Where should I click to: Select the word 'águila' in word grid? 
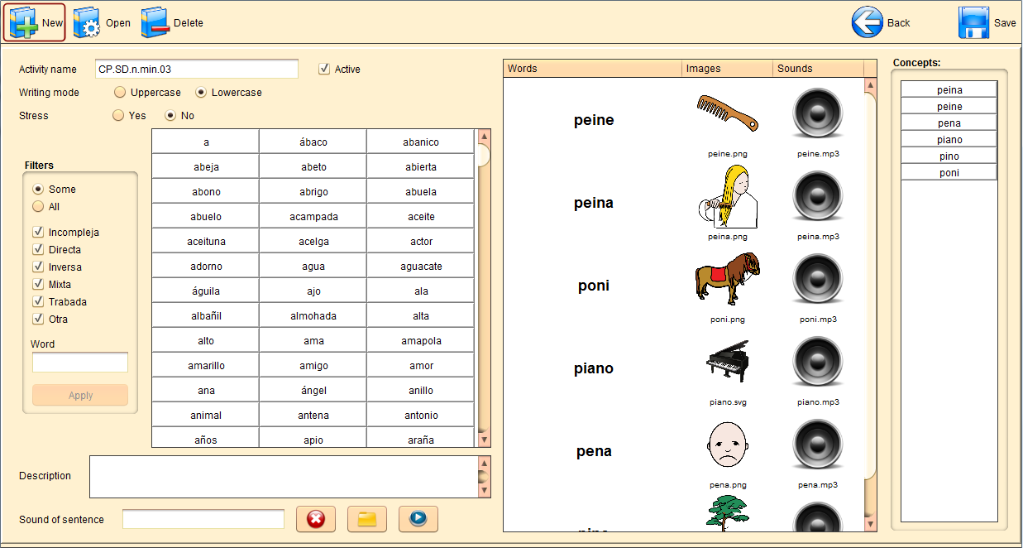coord(206,291)
